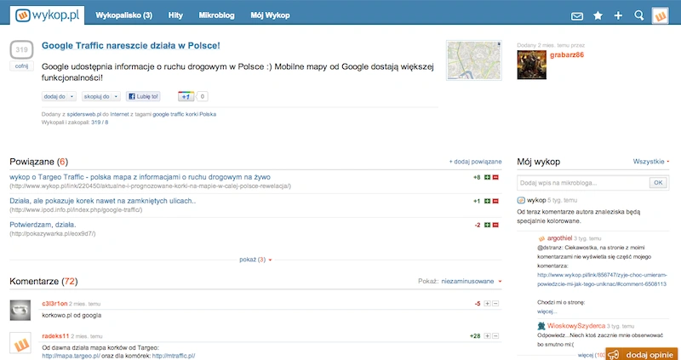This screenshot has width=681, height=360.
Task: Open search magnifier icon
Action: pyautogui.click(x=639, y=15)
